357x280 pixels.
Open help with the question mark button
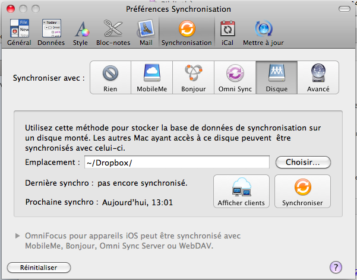(x=336, y=267)
